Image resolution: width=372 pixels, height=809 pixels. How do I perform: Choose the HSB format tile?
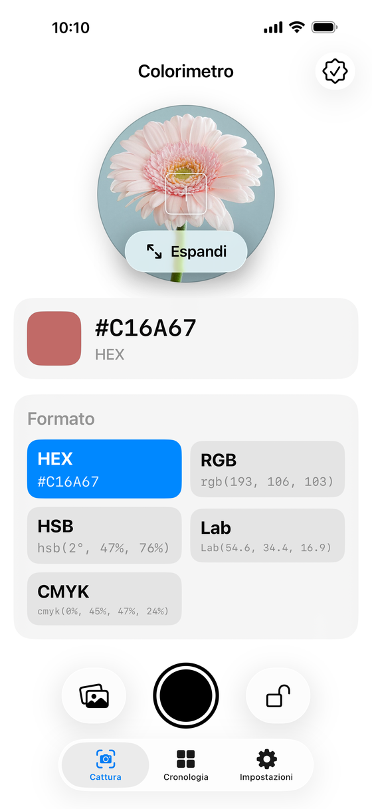(x=104, y=535)
